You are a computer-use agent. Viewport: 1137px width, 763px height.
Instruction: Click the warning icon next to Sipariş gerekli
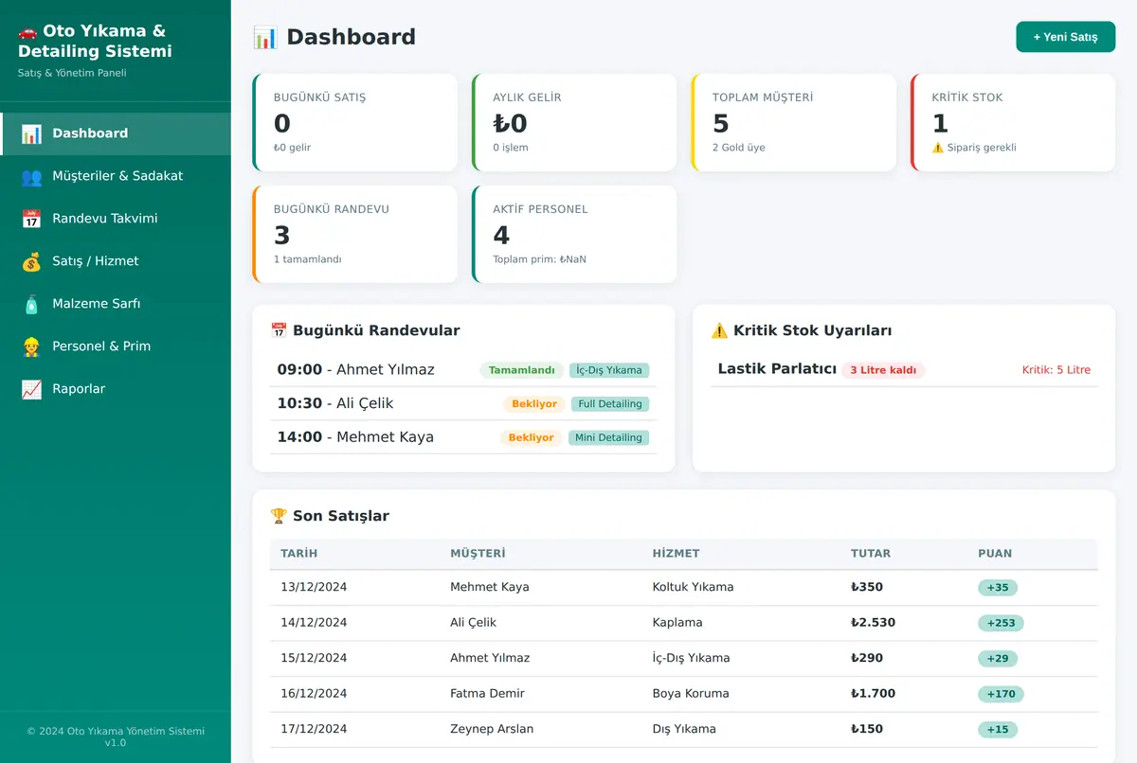point(938,148)
